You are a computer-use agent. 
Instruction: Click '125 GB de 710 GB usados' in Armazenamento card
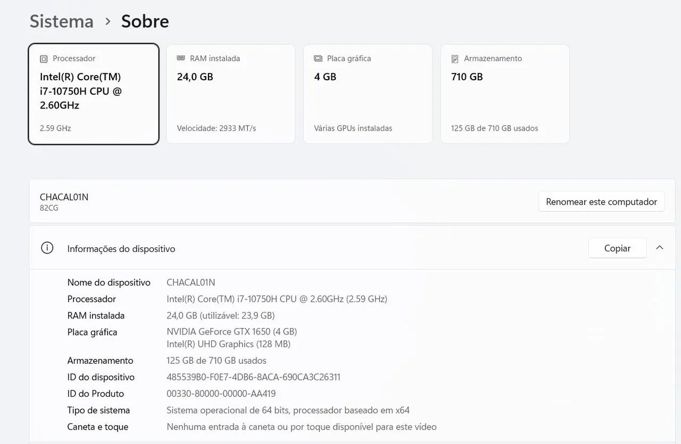click(x=495, y=128)
